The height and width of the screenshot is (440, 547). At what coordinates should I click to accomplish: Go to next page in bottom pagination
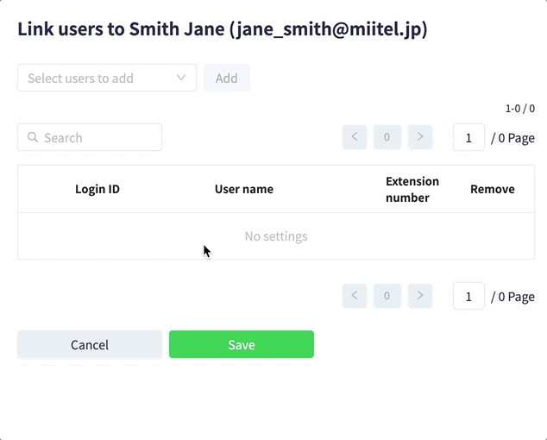tap(420, 296)
